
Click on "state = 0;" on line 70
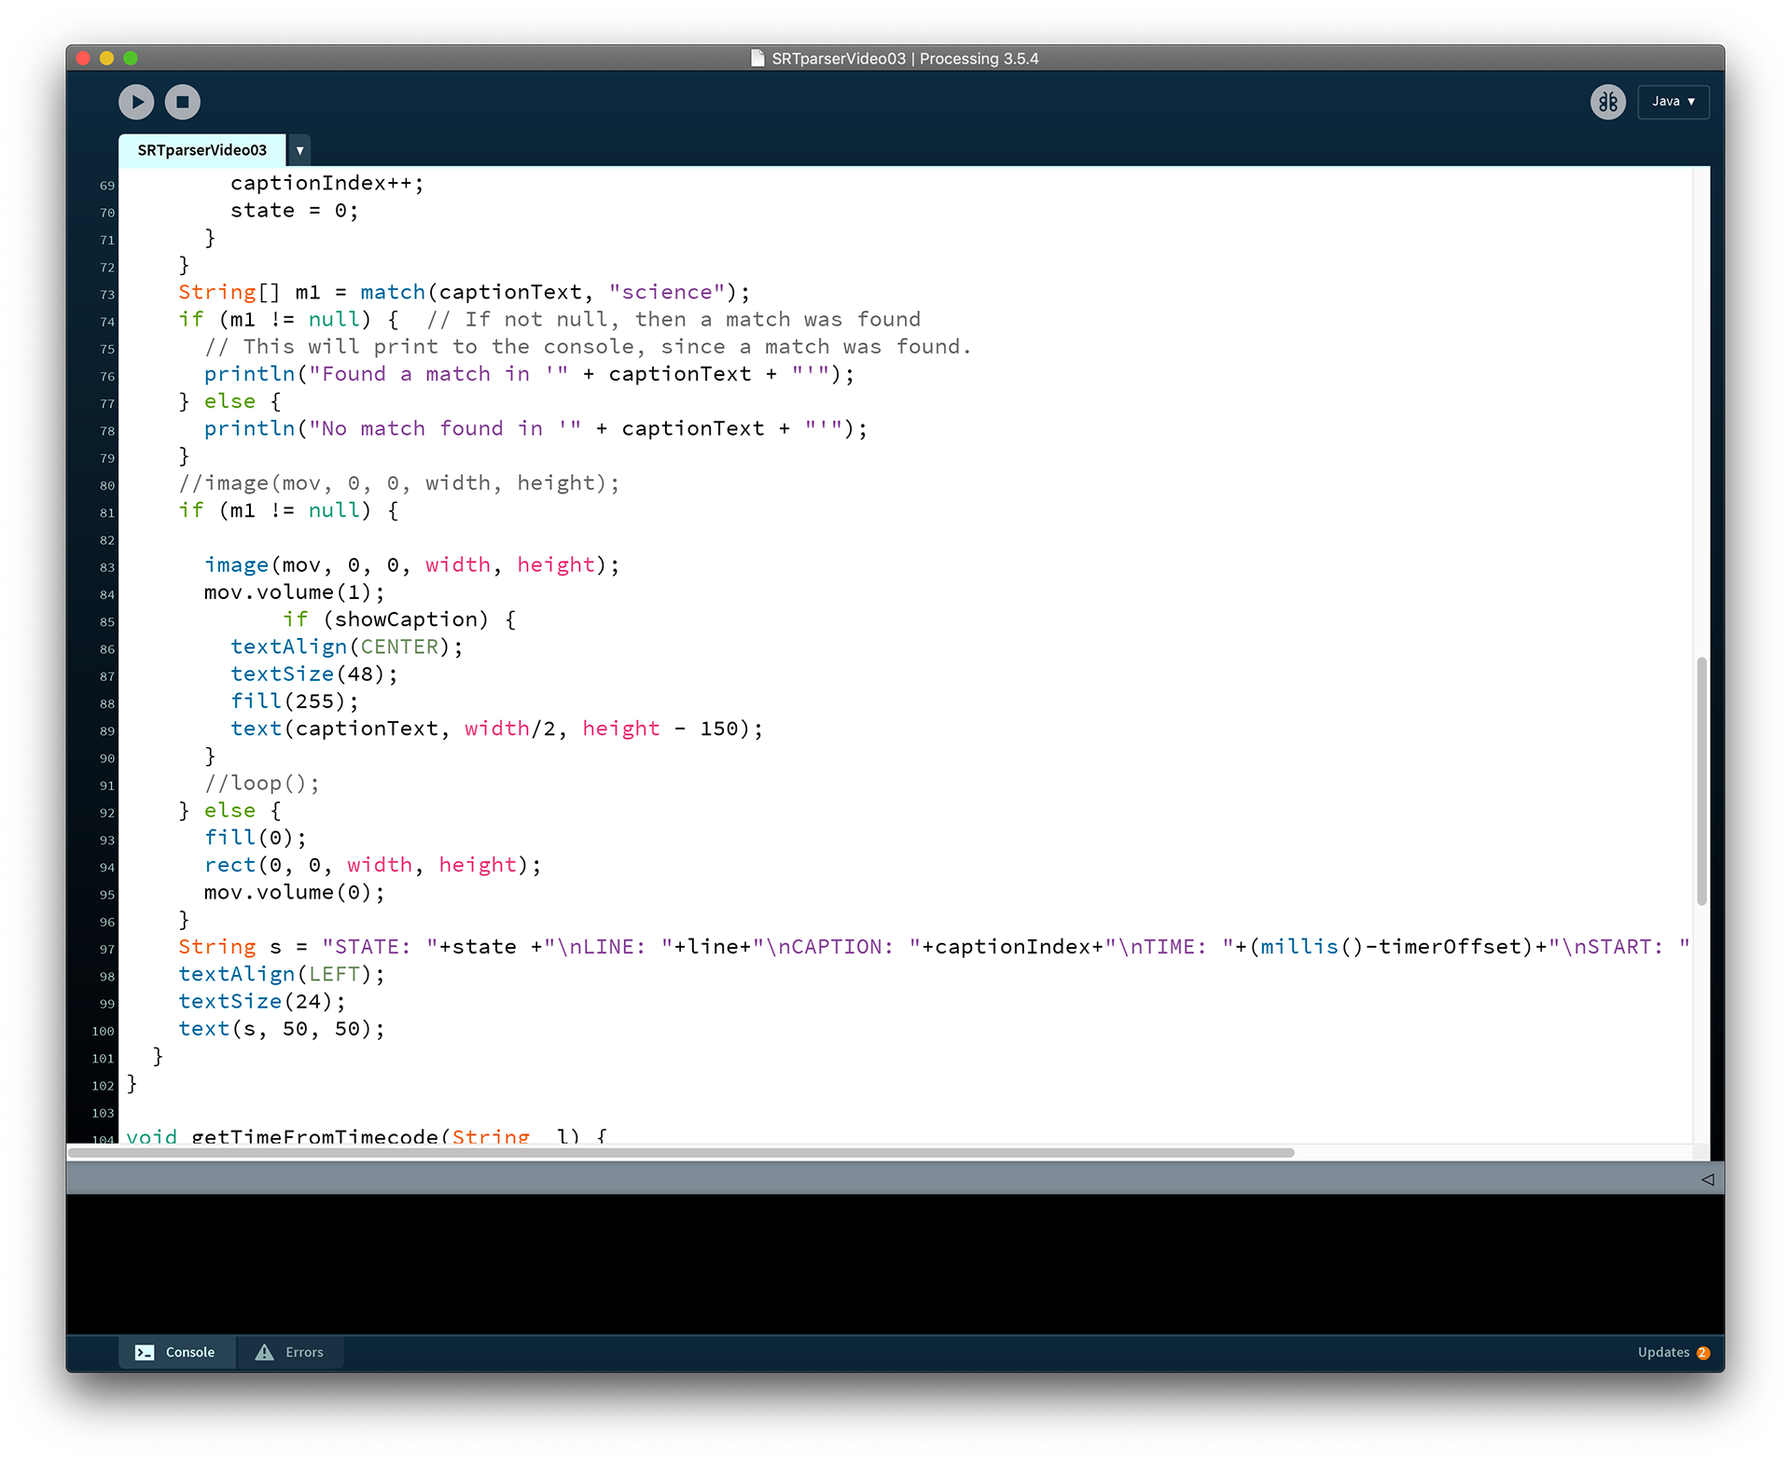tap(295, 211)
